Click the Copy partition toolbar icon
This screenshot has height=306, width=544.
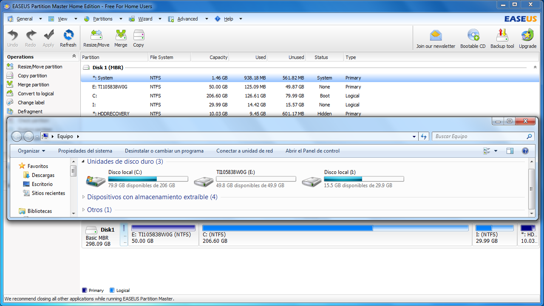pyautogui.click(x=139, y=35)
